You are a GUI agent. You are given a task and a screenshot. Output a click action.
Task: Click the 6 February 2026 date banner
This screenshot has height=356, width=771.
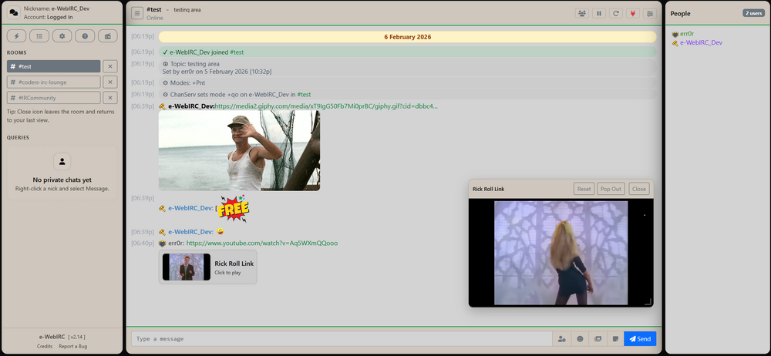(x=408, y=37)
